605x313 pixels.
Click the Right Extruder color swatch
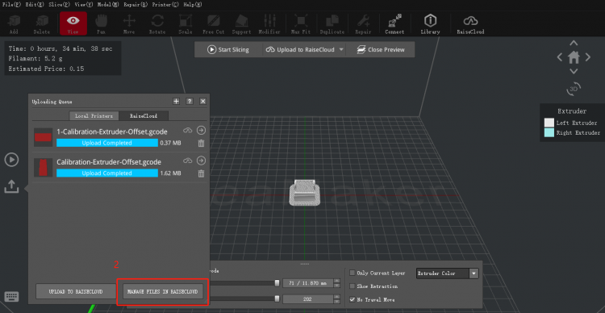point(549,133)
